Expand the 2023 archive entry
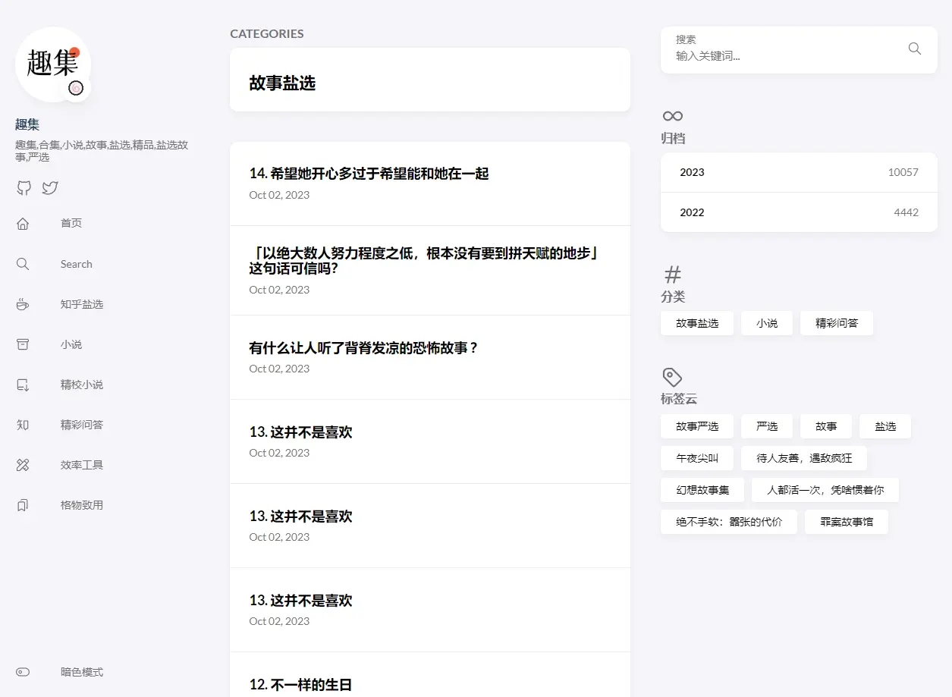952x697 pixels. pyautogui.click(x=799, y=172)
